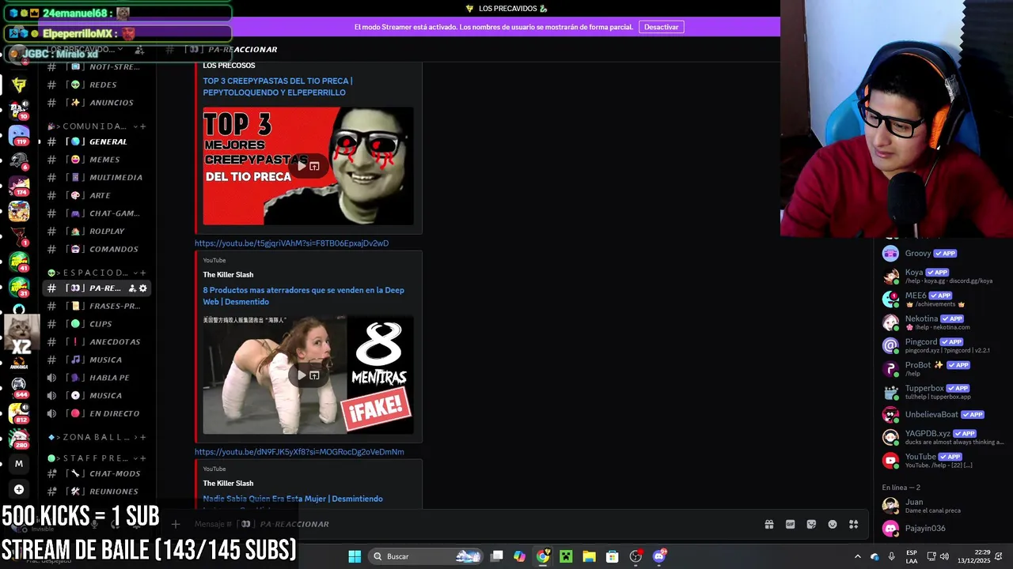Viewport: 1013px width, 569px height.
Task: Open Windows Start menu
Action: (x=355, y=556)
